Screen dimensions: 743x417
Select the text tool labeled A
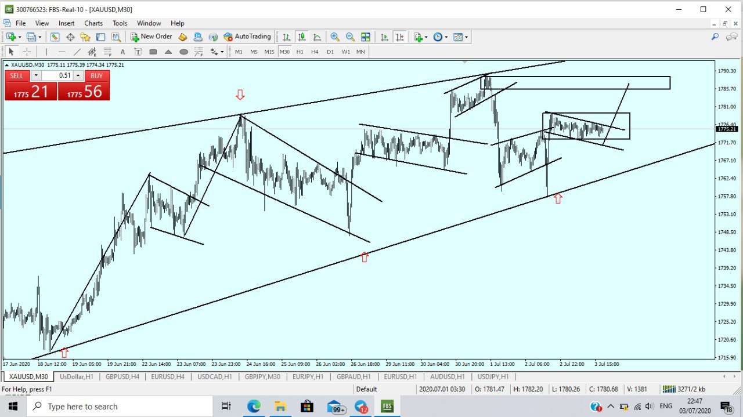click(122, 52)
